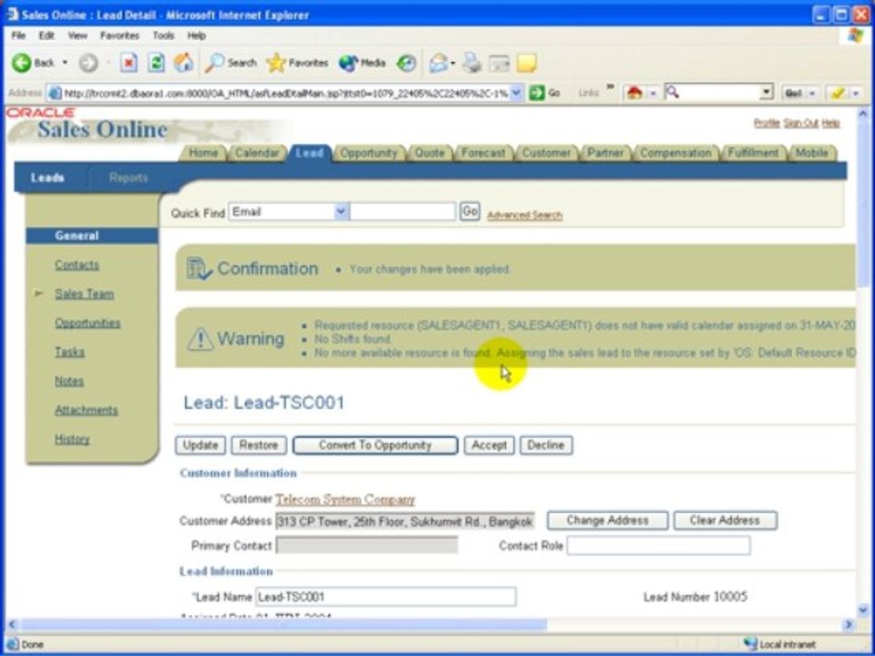Click the Decline button
Screen dimensions: 875x656
pos(546,446)
